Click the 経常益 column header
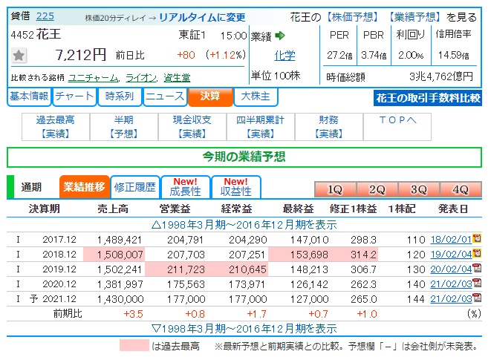The width and height of the screenshot is (491, 357). [236, 209]
